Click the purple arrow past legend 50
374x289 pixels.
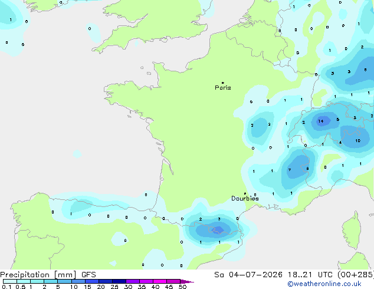[187, 281]
